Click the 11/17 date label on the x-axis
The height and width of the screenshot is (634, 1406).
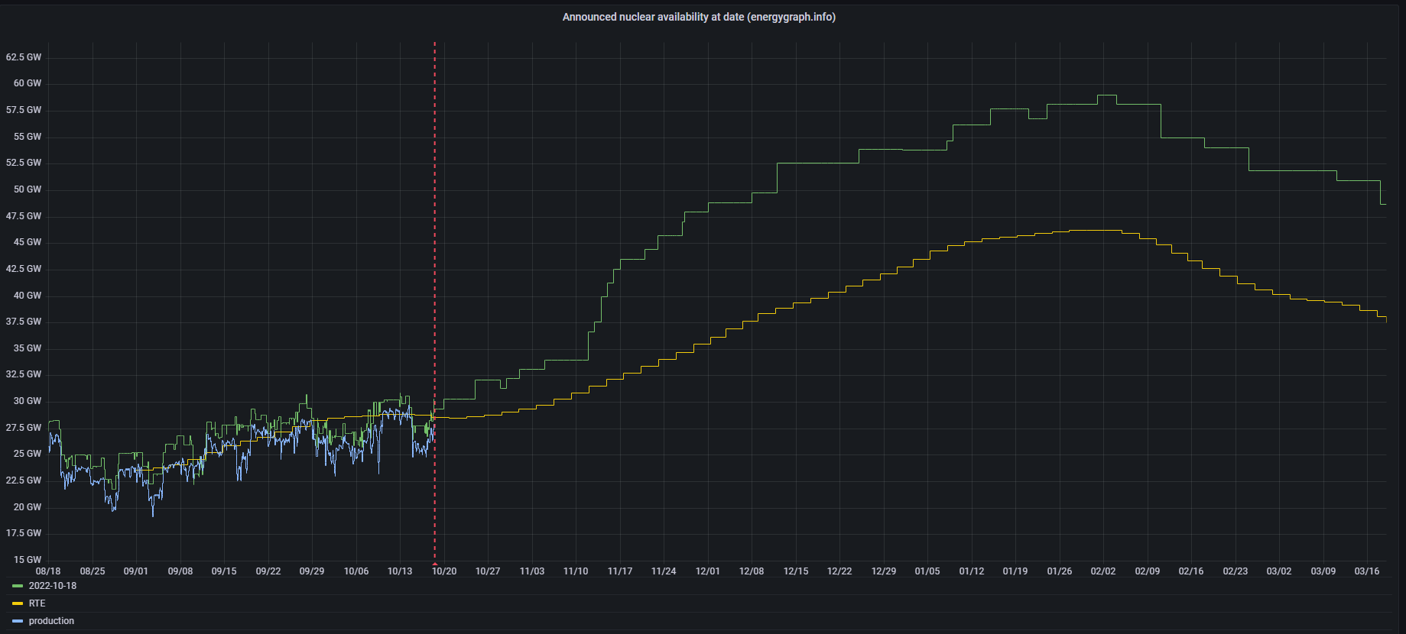[x=620, y=571]
